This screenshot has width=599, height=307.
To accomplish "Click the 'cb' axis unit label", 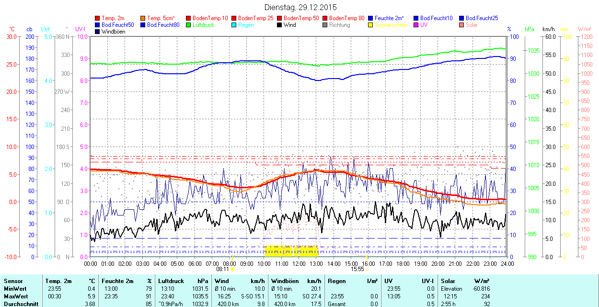I will 29,29.
